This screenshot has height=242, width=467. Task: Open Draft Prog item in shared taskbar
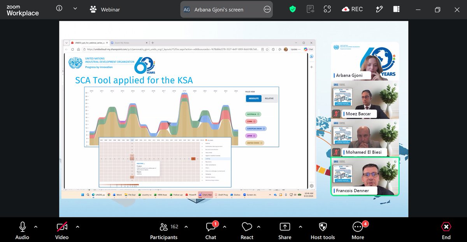click(x=221, y=195)
